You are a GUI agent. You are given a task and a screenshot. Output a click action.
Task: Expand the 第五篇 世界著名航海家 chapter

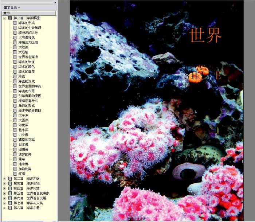coord(4,193)
